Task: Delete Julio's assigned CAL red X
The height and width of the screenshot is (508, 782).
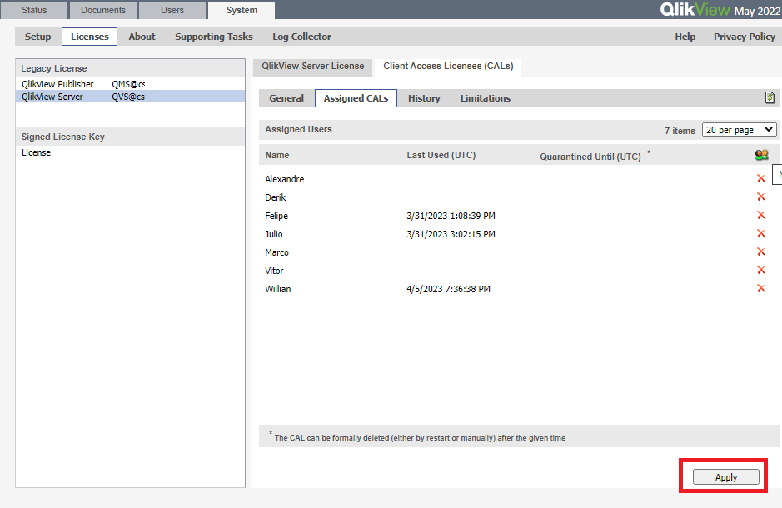Action: pyautogui.click(x=760, y=233)
